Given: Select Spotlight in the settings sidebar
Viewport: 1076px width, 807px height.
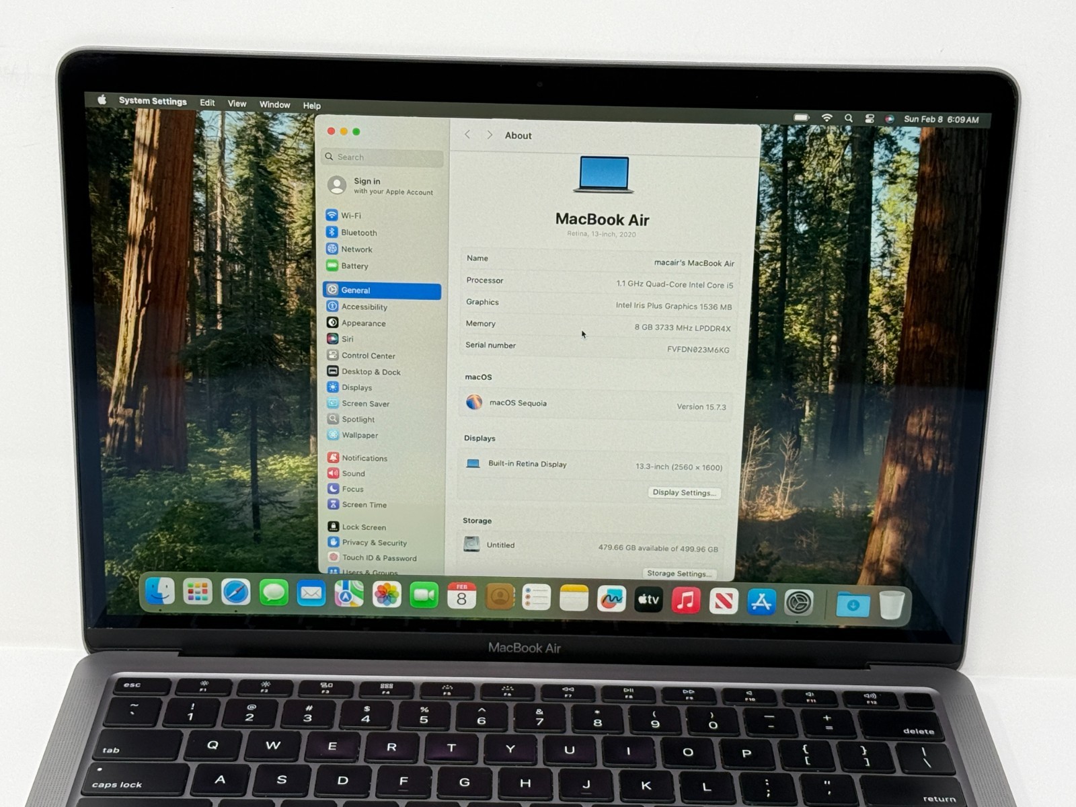Looking at the screenshot, I should click(382, 419).
